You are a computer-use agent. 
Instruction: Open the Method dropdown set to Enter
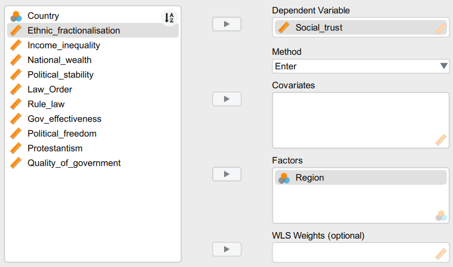(x=361, y=66)
